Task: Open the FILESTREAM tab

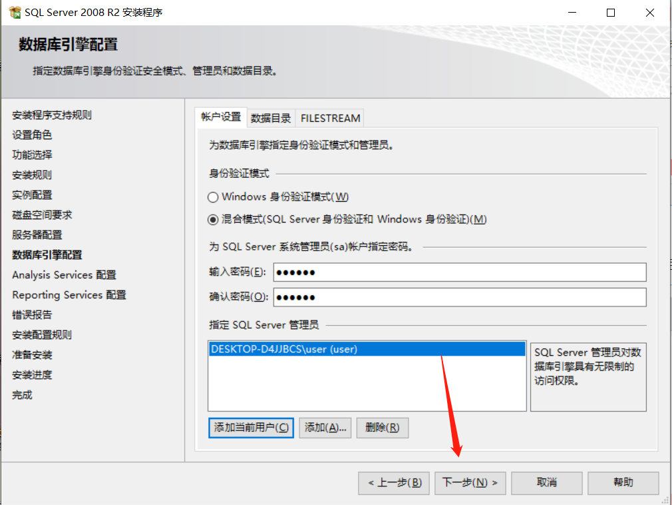Action: 330,118
